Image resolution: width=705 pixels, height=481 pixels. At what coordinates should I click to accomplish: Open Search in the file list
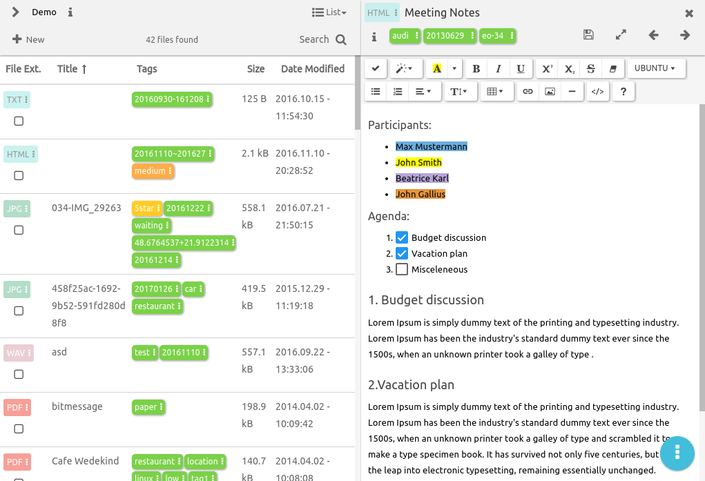322,39
